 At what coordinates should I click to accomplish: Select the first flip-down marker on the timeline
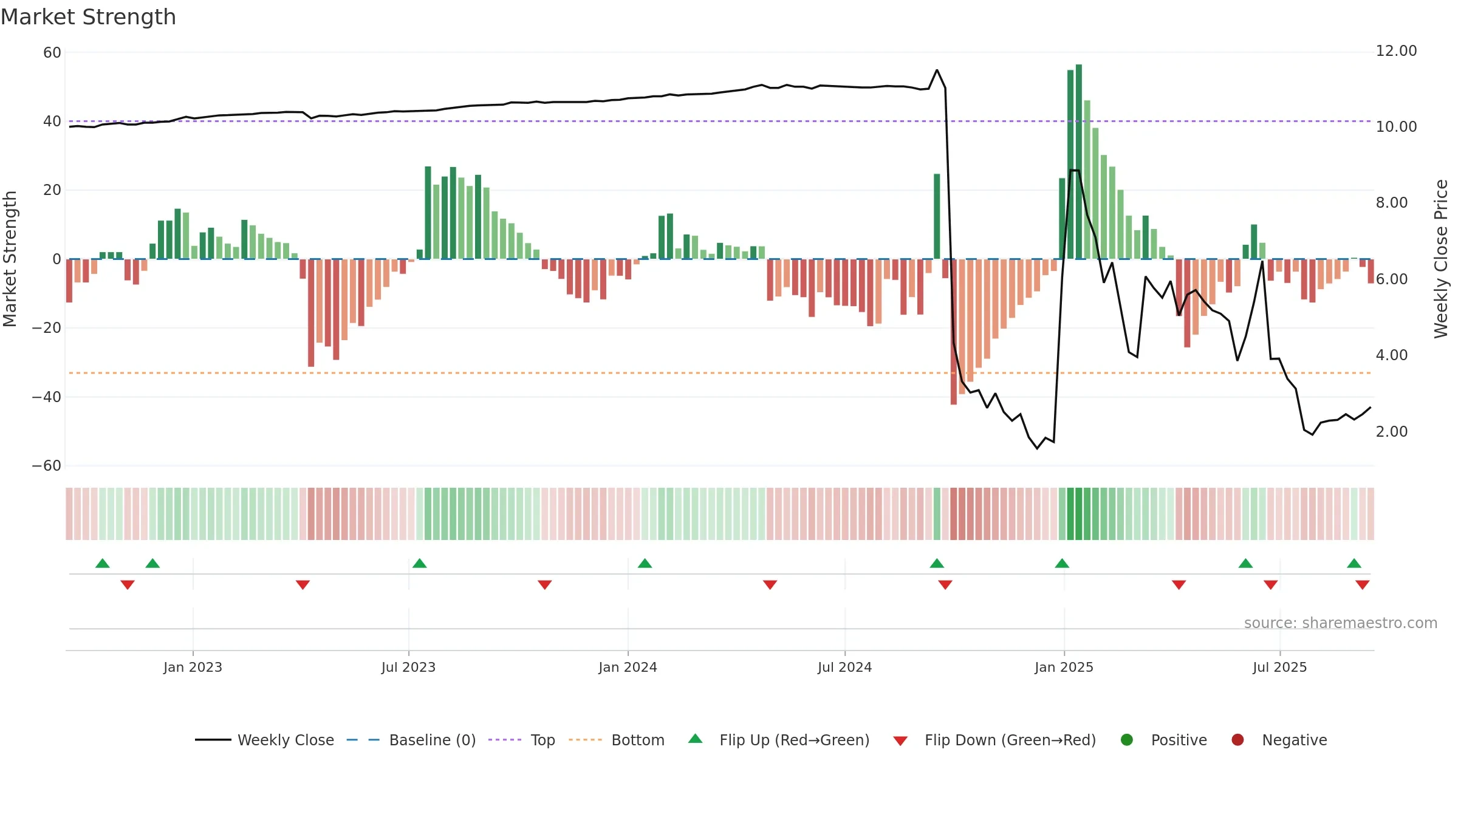point(128,584)
